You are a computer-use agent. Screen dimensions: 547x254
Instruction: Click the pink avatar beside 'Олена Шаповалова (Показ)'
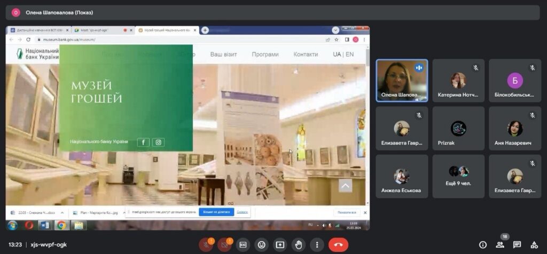[15, 13]
